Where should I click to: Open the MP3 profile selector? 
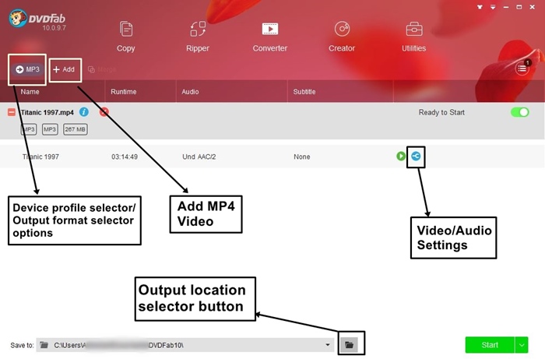point(27,69)
